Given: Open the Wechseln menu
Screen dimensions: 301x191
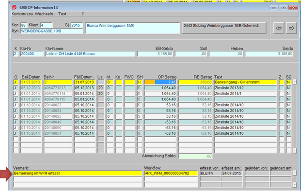Looking at the screenshot, I should click(x=44, y=14).
